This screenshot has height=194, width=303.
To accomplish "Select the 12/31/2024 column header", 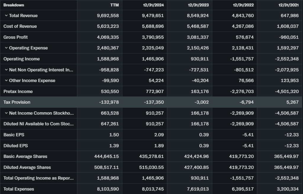I will point(153,5).
